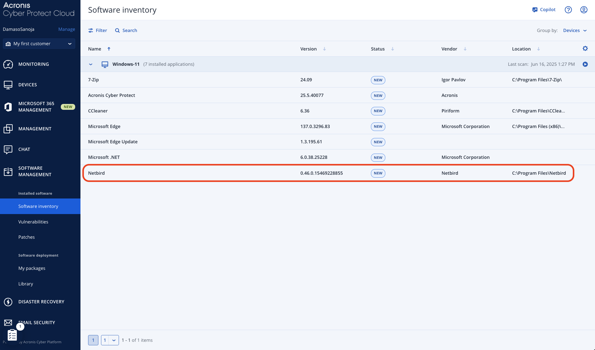Click the Igor Pavlov vendor cell
This screenshot has height=350, width=595.
[453, 80]
